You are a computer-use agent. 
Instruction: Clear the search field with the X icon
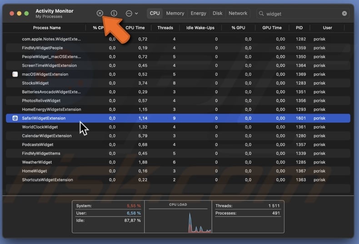[344, 14]
